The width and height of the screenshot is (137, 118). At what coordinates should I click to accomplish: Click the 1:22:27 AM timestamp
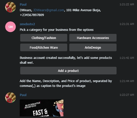[127, 95]
